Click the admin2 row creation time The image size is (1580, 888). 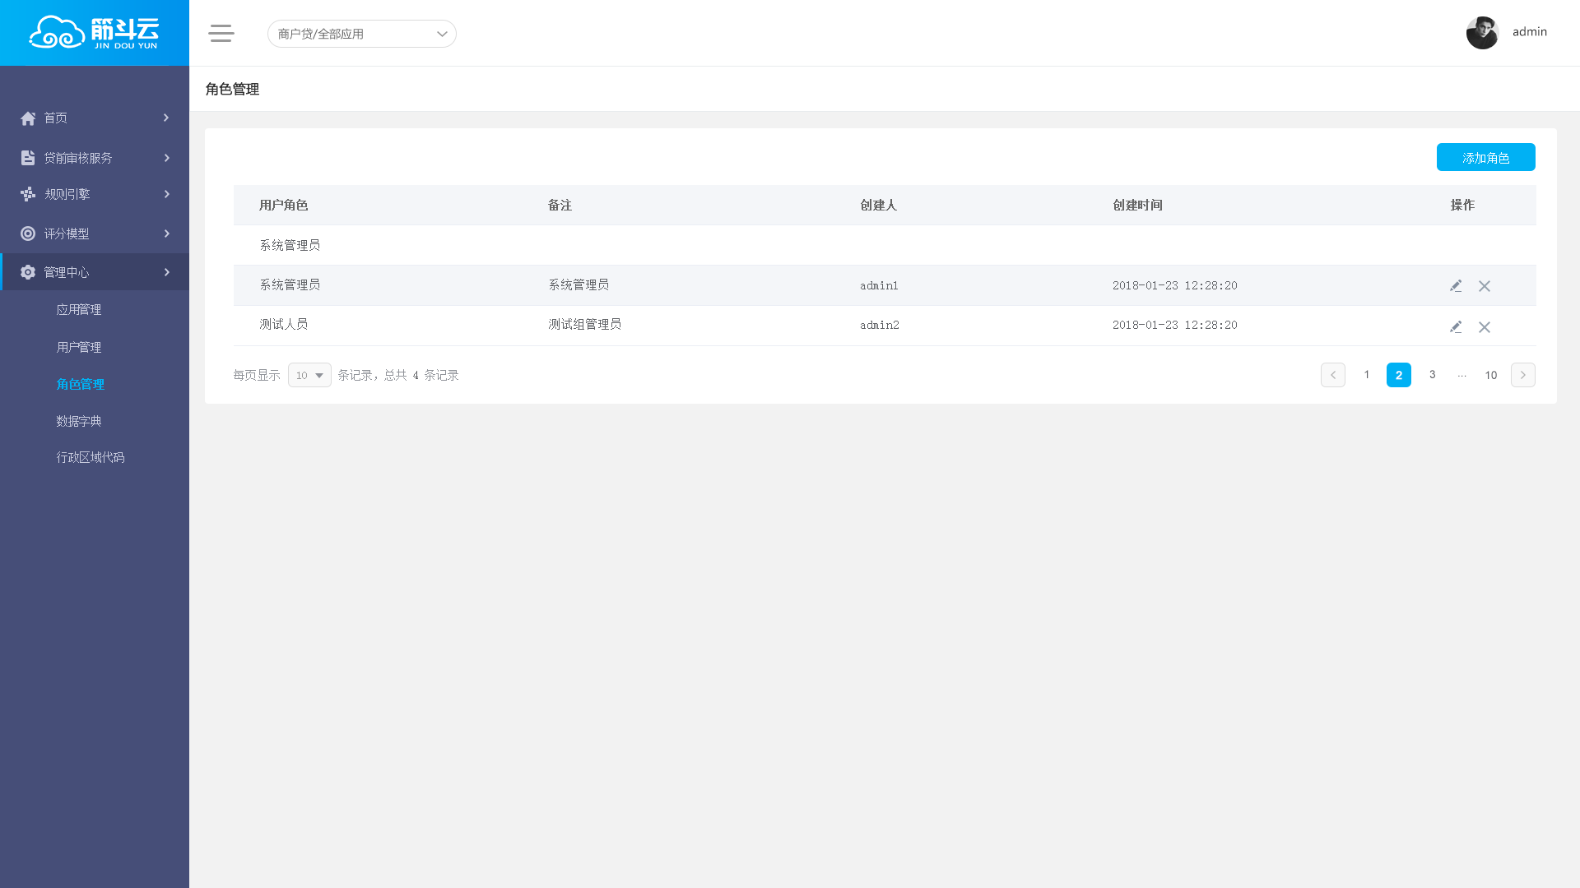coord(1175,326)
